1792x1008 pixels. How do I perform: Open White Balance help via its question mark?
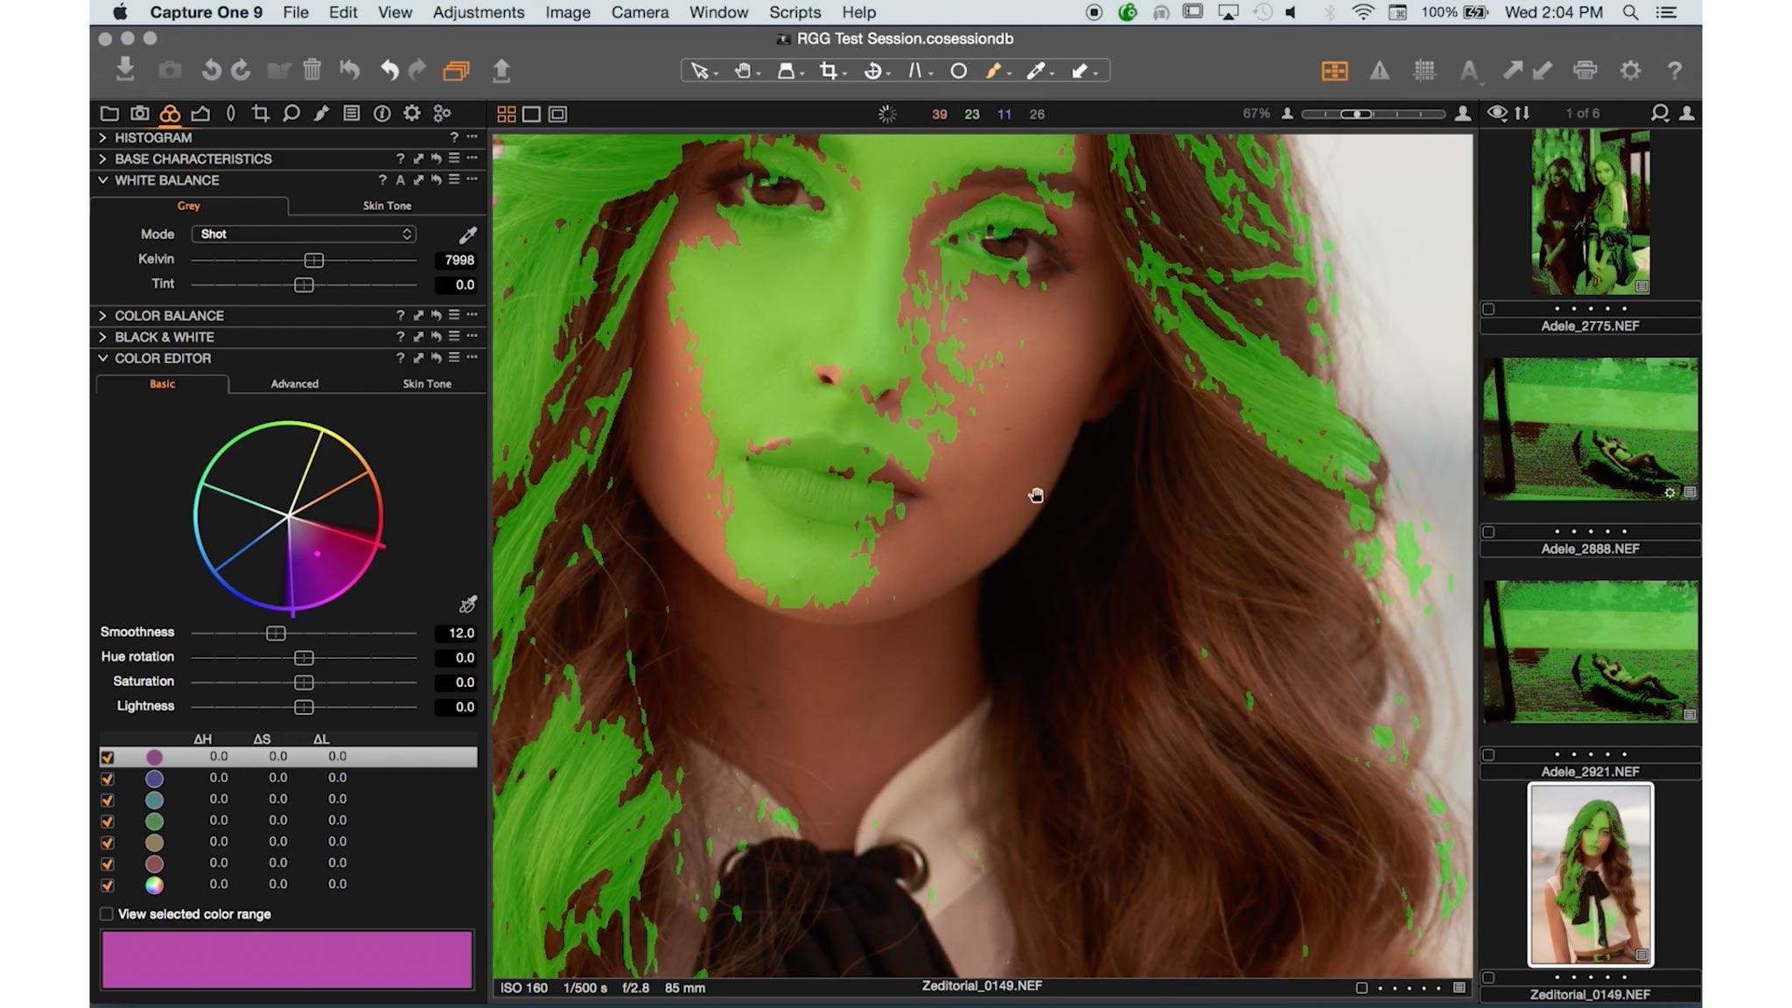click(382, 180)
